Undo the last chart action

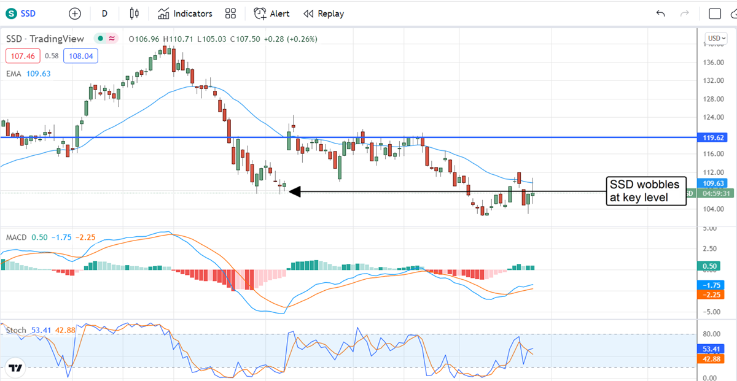661,13
